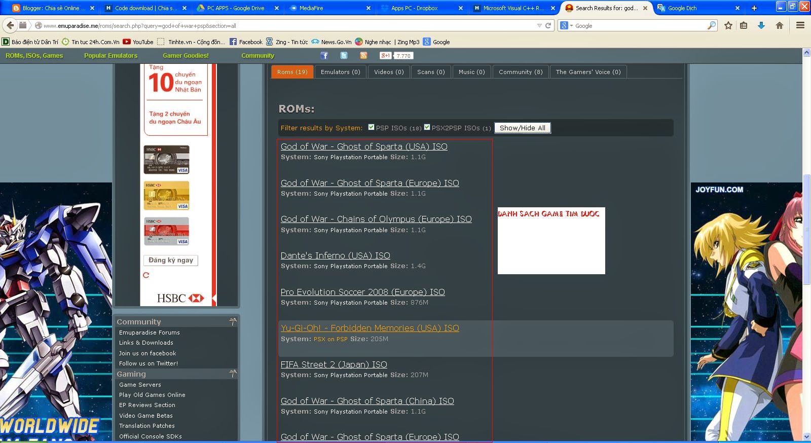
Task: Open Popular Emulators site menu
Action: click(110, 56)
